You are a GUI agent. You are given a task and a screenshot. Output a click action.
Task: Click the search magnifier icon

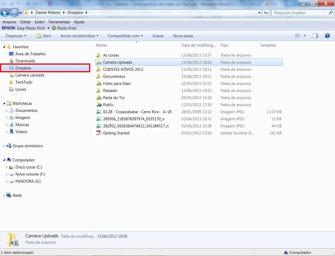tap(331, 13)
